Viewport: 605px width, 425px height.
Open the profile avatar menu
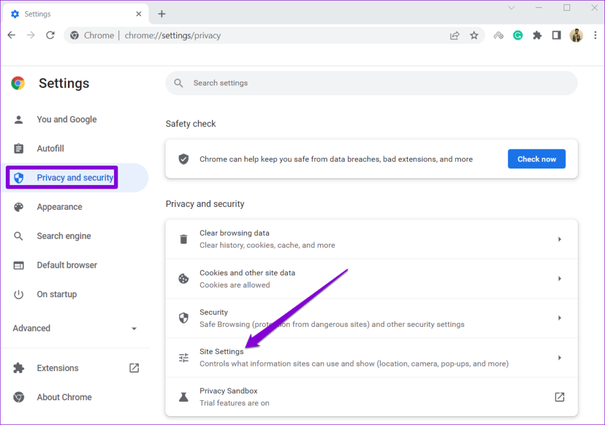pos(576,35)
